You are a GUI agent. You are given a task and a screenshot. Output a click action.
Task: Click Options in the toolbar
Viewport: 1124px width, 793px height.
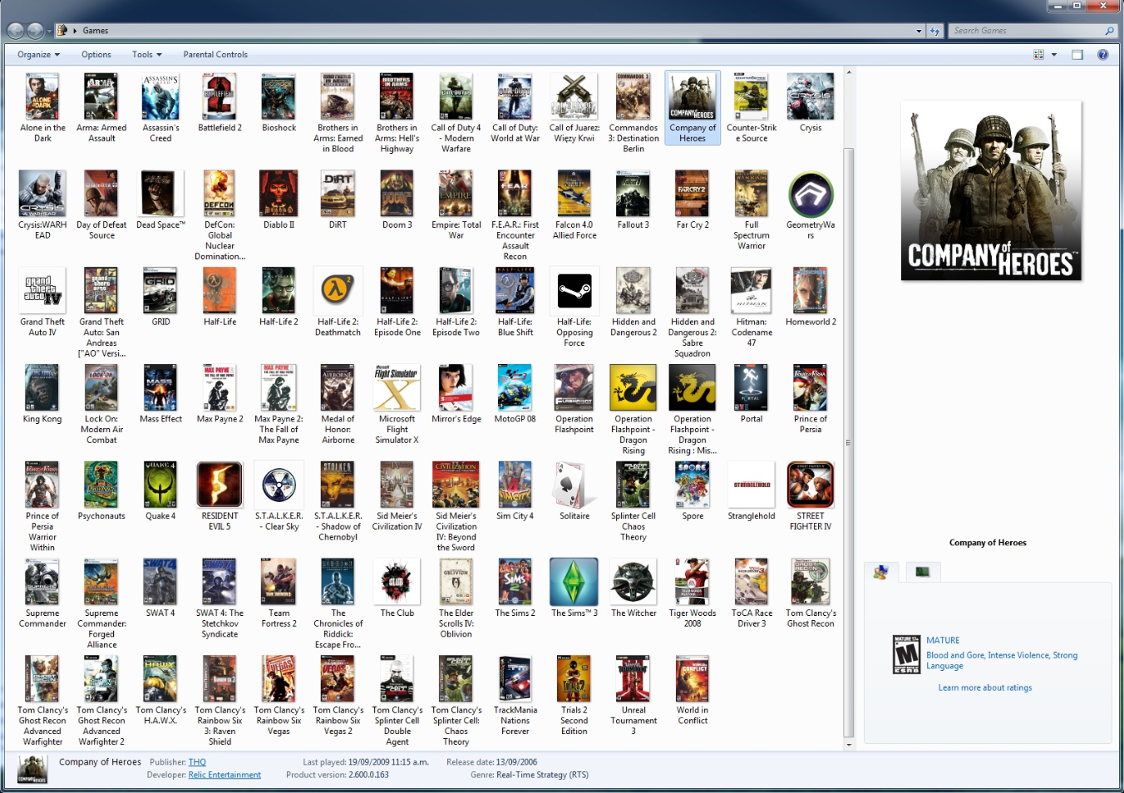(96, 55)
